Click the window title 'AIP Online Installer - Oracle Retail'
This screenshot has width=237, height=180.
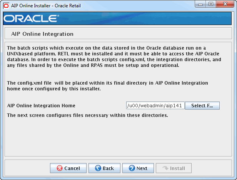46,6
